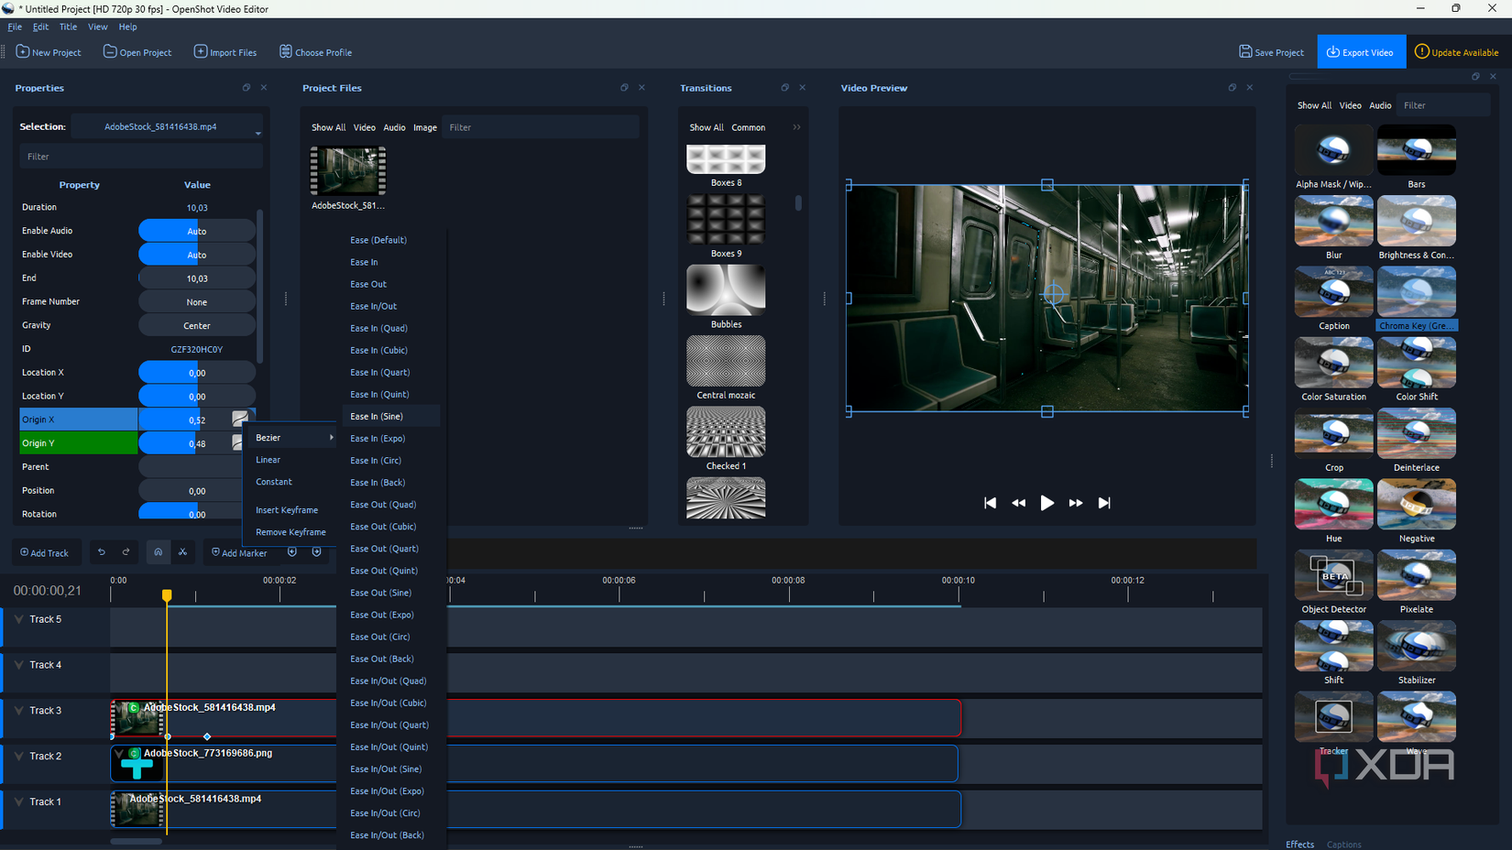The height and width of the screenshot is (850, 1512).
Task: Open the Selection clip dropdown
Action: [x=258, y=133]
